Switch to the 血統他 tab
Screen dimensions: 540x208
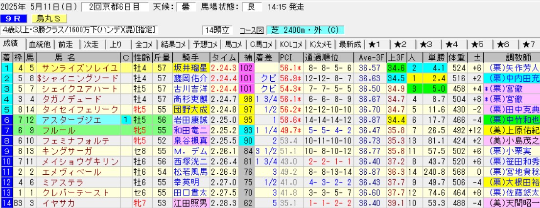[39, 44]
